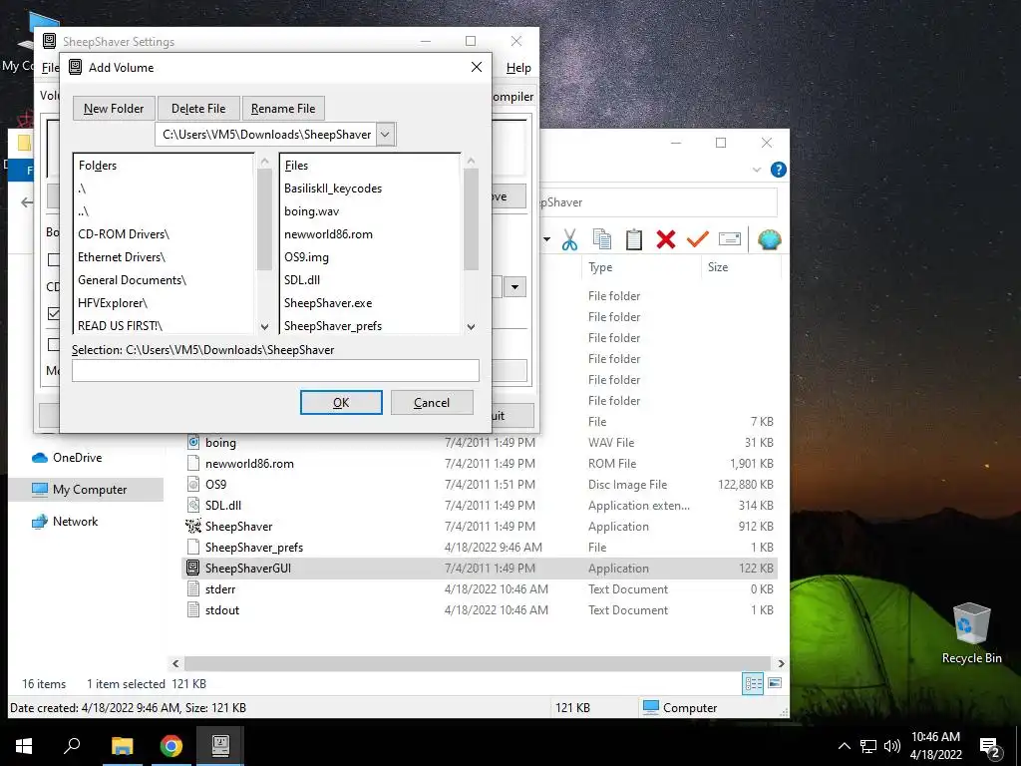Click the Selection text input field
Image resolution: width=1021 pixels, height=766 pixels.
275,371
